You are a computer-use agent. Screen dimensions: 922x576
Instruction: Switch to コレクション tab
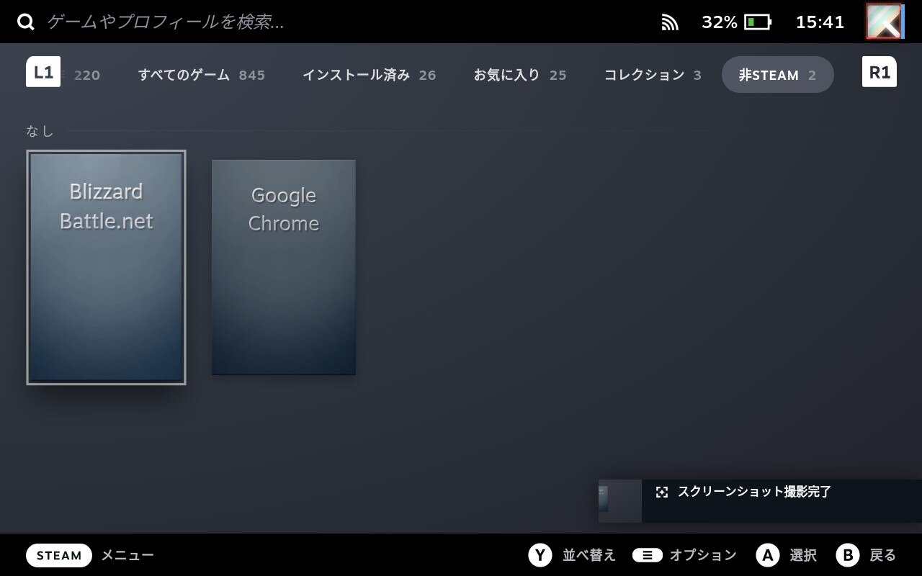(x=653, y=75)
